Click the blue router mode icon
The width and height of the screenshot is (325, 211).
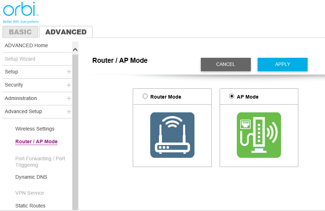click(x=172, y=135)
